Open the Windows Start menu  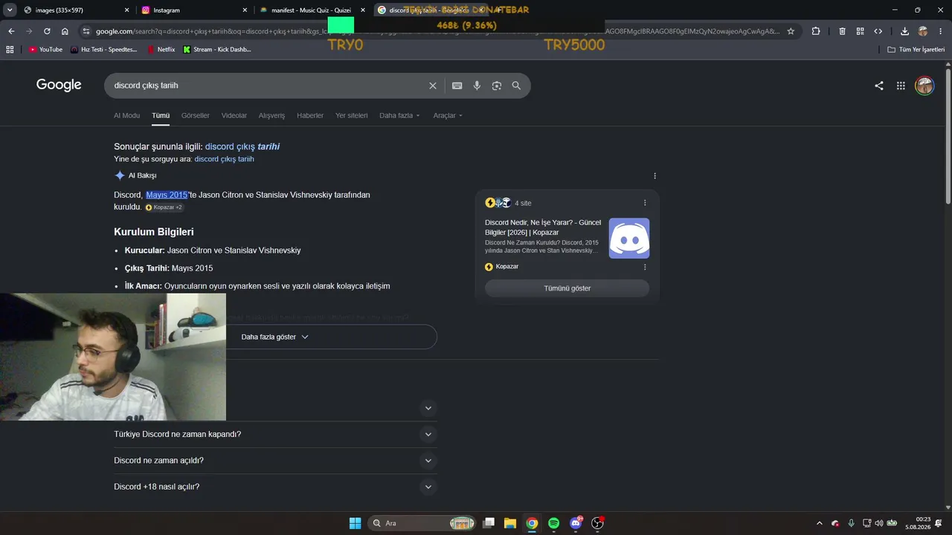(x=356, y=523)
